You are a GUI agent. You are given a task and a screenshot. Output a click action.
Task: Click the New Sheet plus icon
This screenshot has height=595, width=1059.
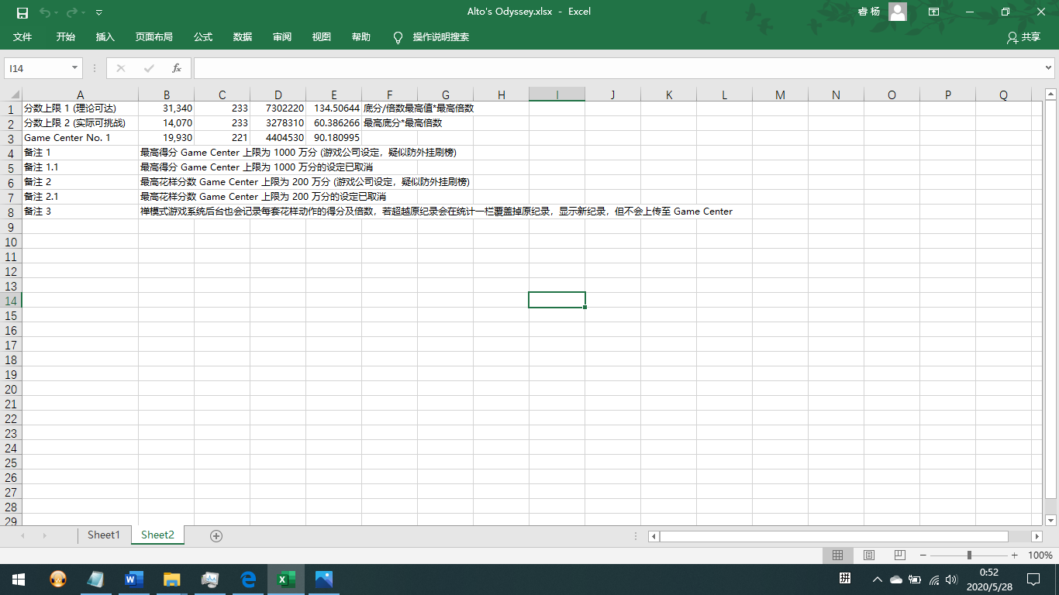click(216, 536)
